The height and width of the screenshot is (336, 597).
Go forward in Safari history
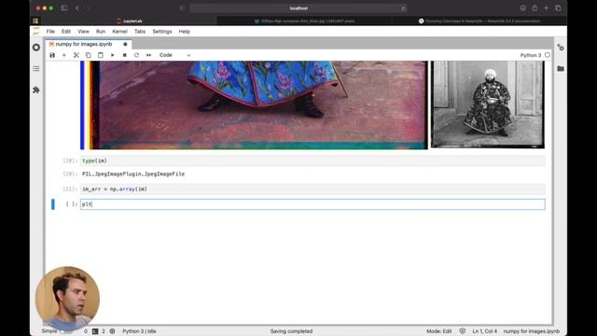tap(88, 8)
